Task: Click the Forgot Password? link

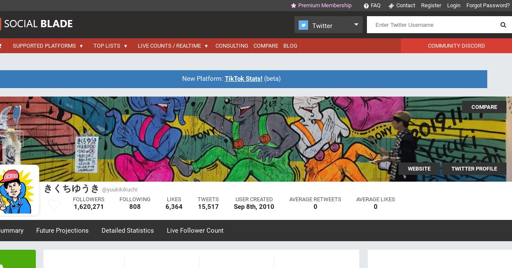Action: pos(488,6)
